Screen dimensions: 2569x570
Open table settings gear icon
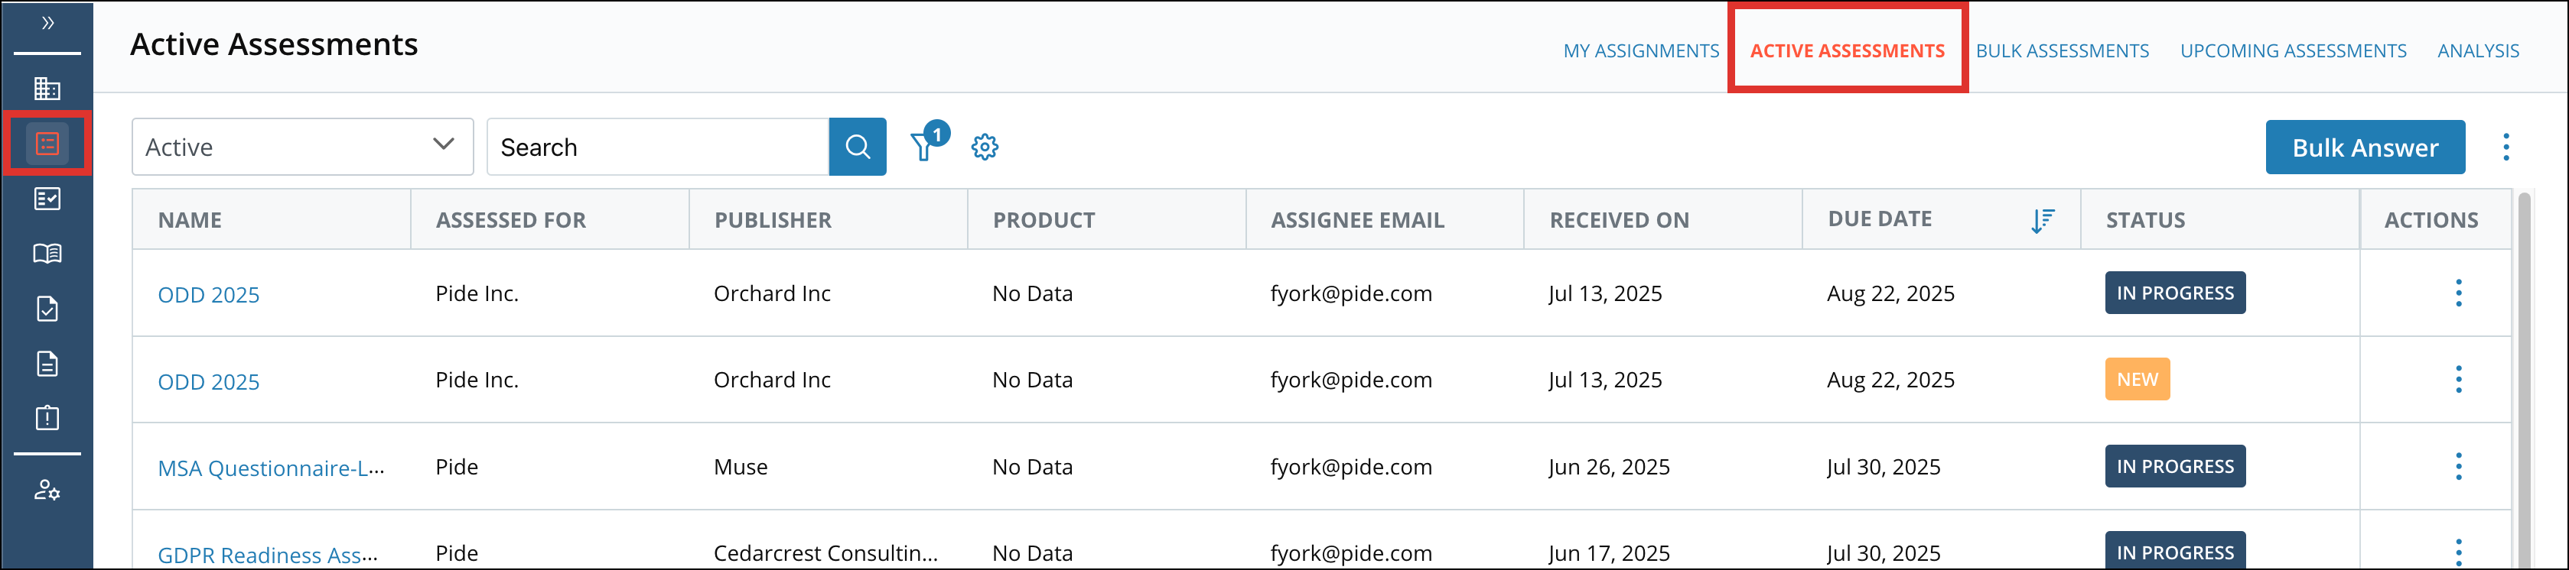point(985,147)
